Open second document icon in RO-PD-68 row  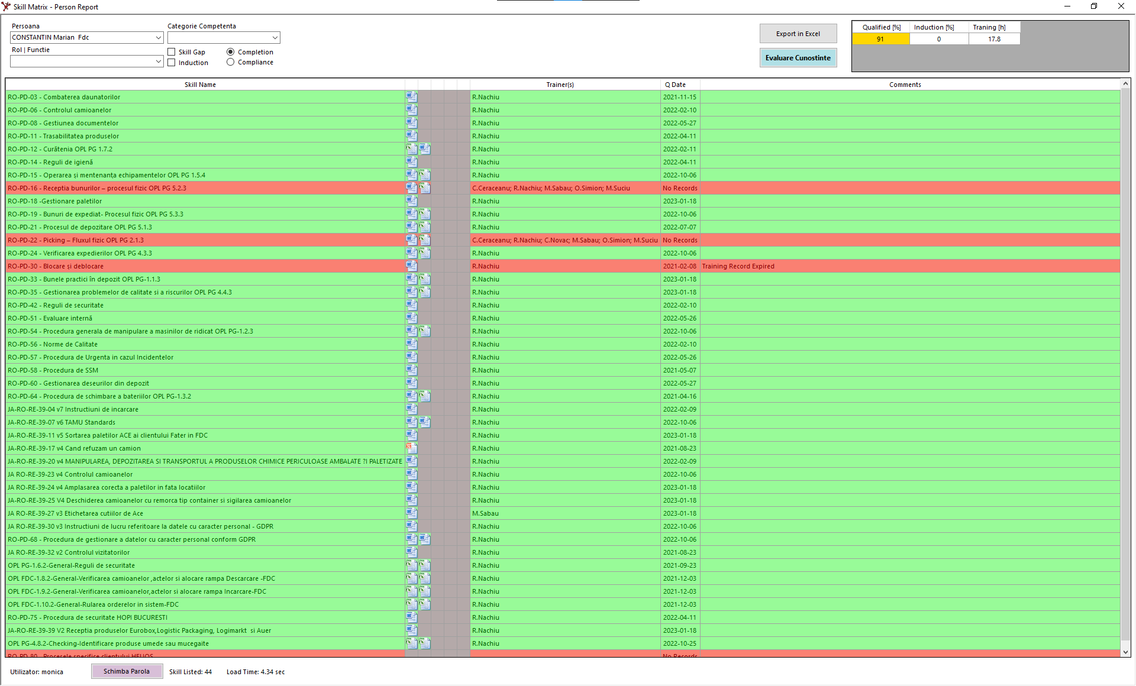point(425,539)
